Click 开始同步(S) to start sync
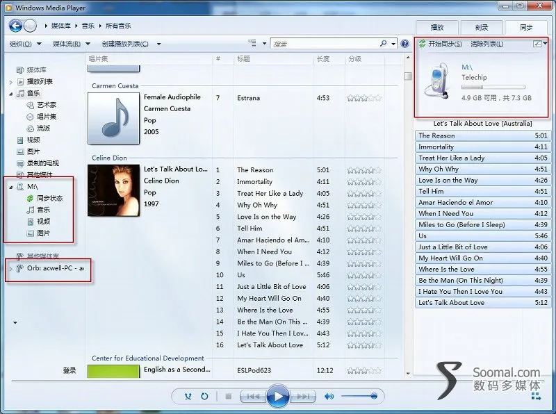Image resolution: width=556 pixels, height=414 pixels. (x=445, y=44)
